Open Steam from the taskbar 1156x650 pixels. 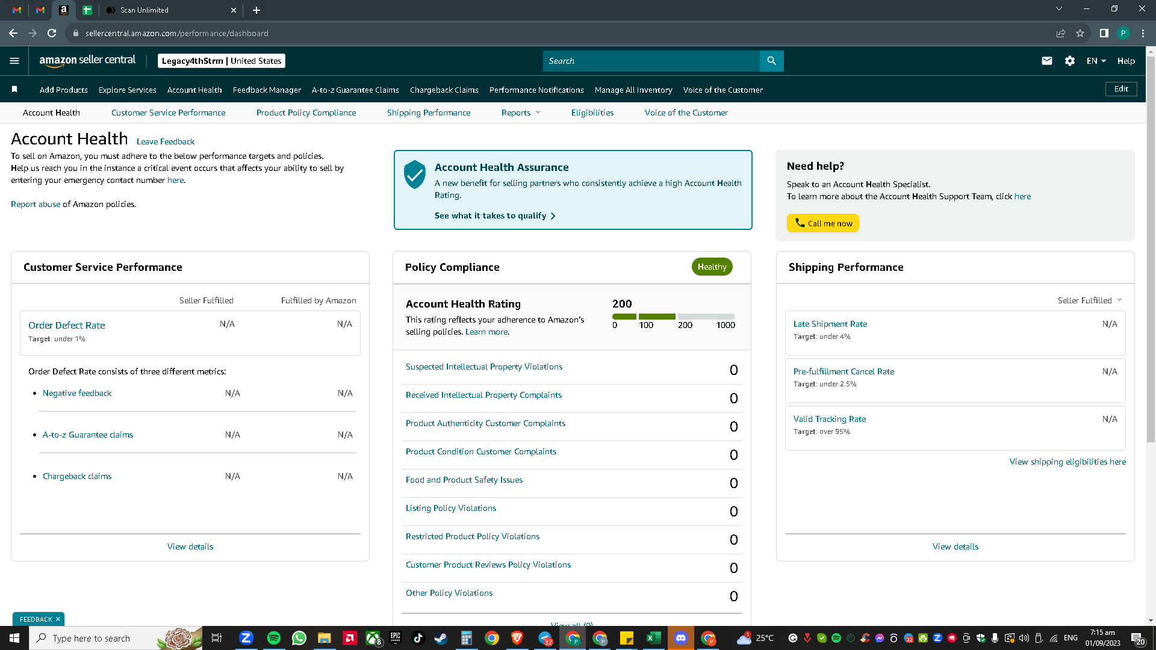(x=441, y=638)
